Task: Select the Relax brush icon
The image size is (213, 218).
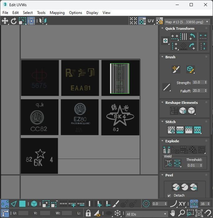Action: 191,69
